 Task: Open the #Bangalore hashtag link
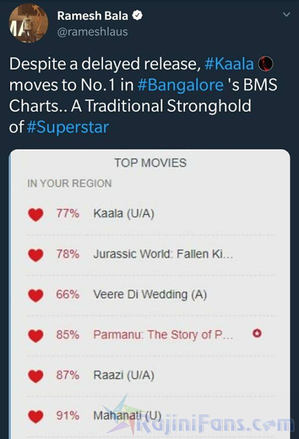(x=180, y=85)
